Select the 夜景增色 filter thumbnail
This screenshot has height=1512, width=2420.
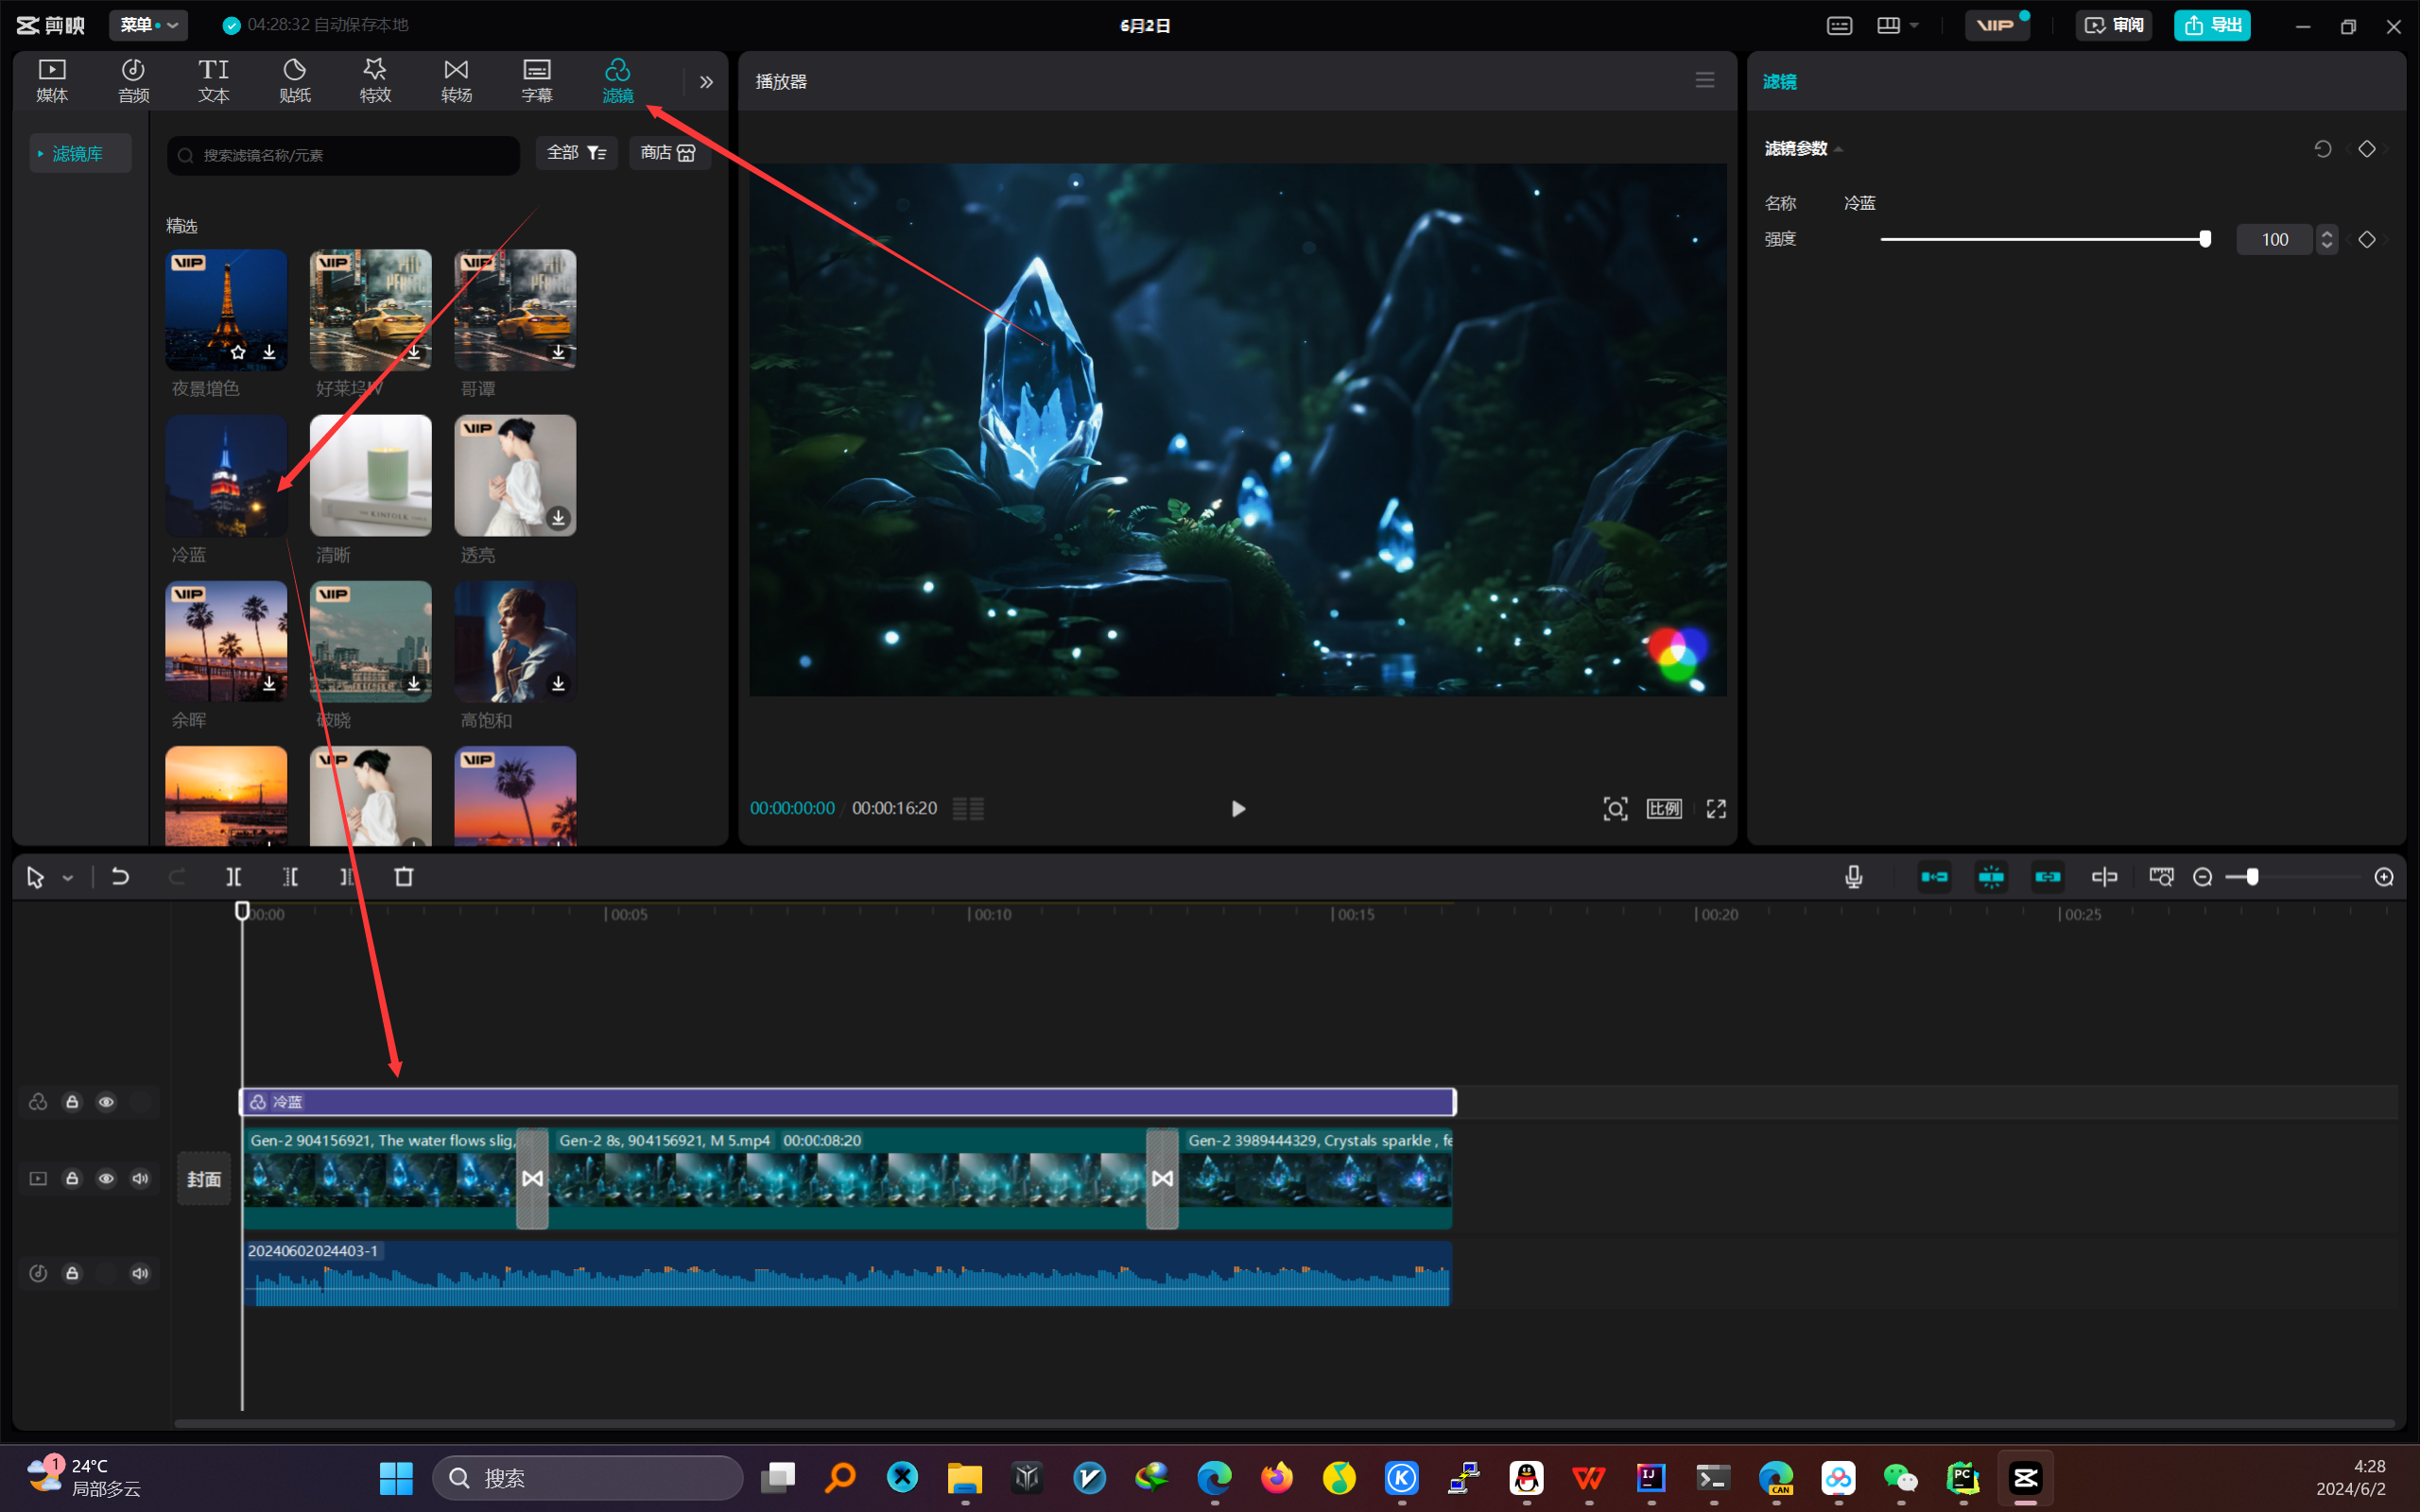(226, 310)
